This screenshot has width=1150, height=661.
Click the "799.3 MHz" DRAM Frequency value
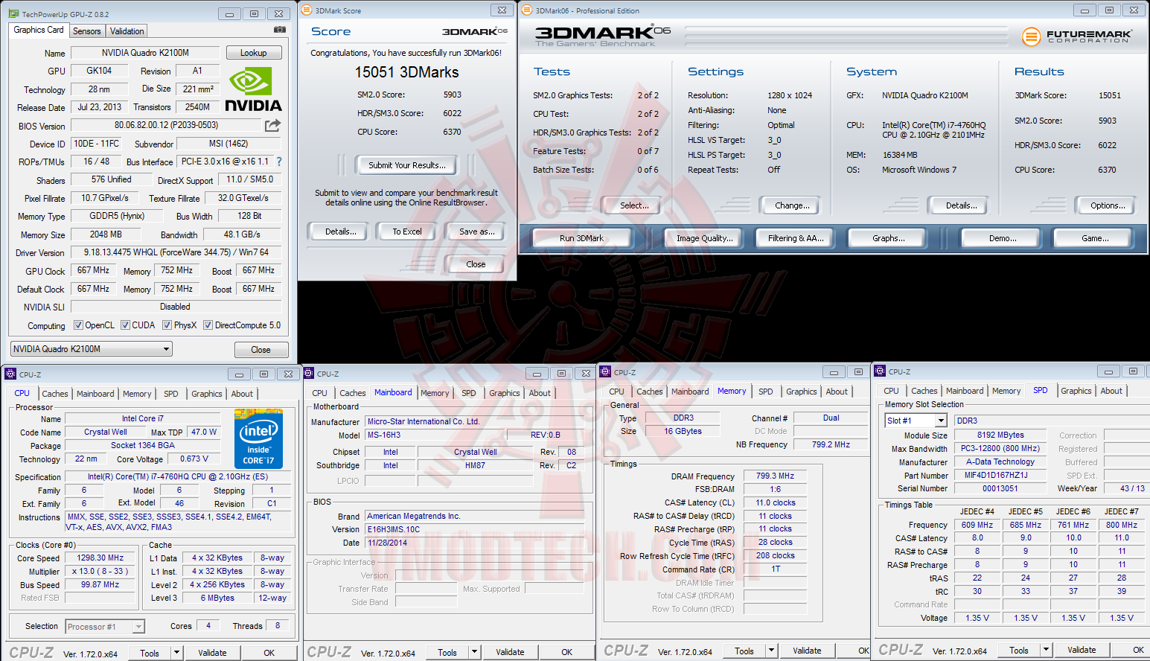tap(775, 476)
